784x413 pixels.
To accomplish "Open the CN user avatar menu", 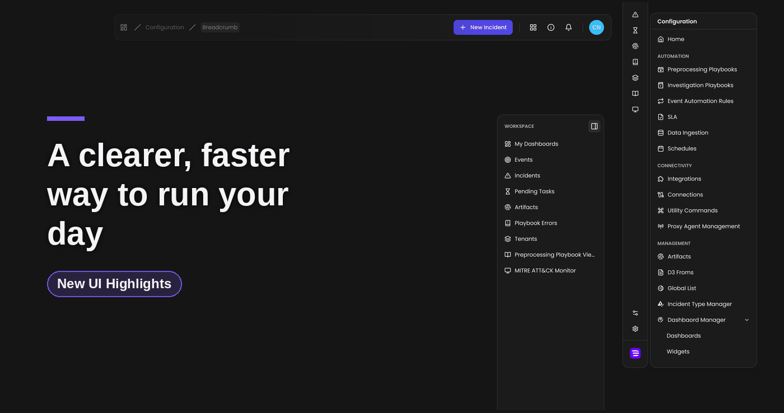I will [x=596, y=27].
